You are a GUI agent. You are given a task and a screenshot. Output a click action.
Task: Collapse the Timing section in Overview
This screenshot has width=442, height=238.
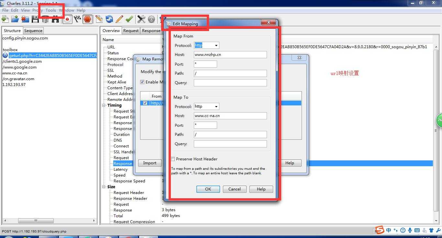[x=104, y=105]
